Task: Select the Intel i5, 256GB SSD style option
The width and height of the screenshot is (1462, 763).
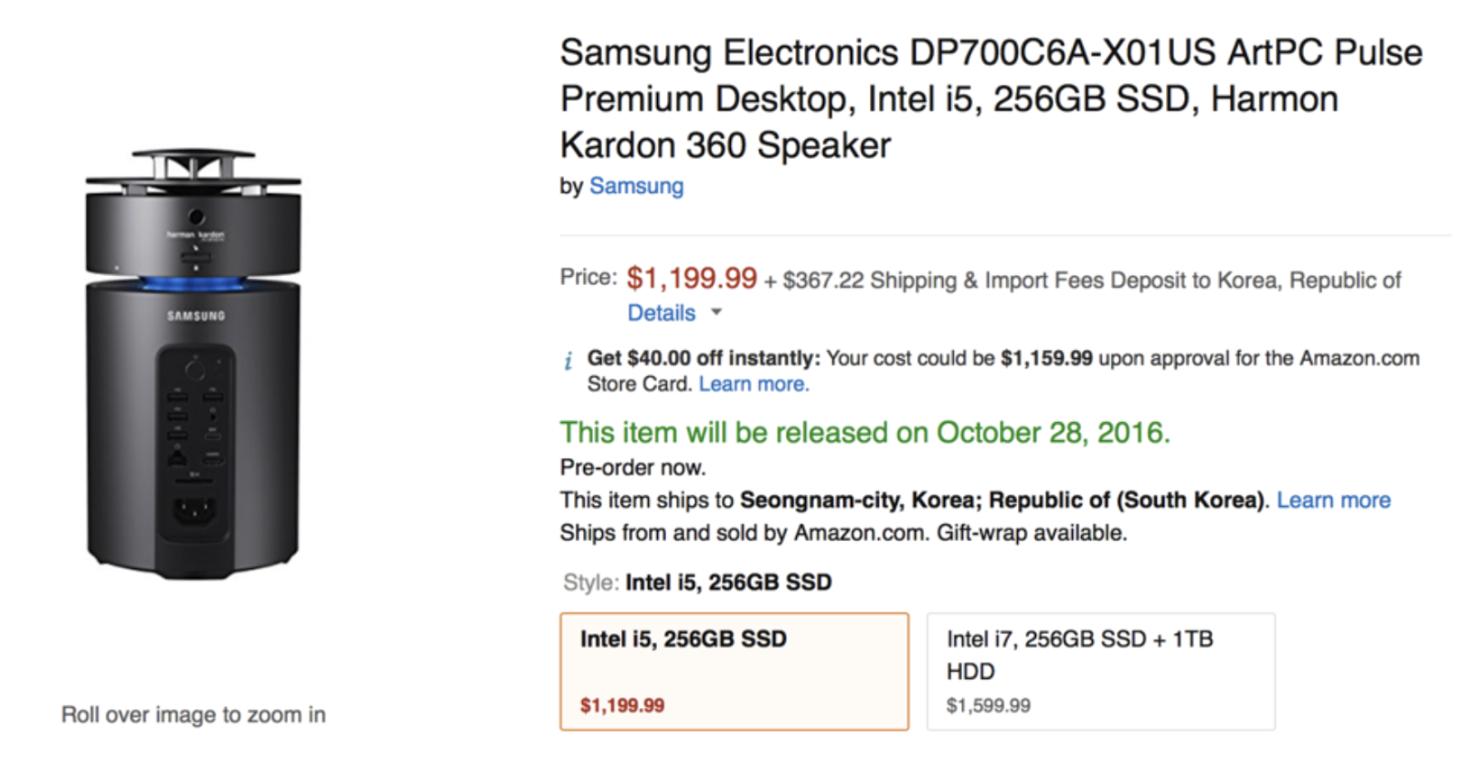Action: pyautogui.click(x=734, y=671)
